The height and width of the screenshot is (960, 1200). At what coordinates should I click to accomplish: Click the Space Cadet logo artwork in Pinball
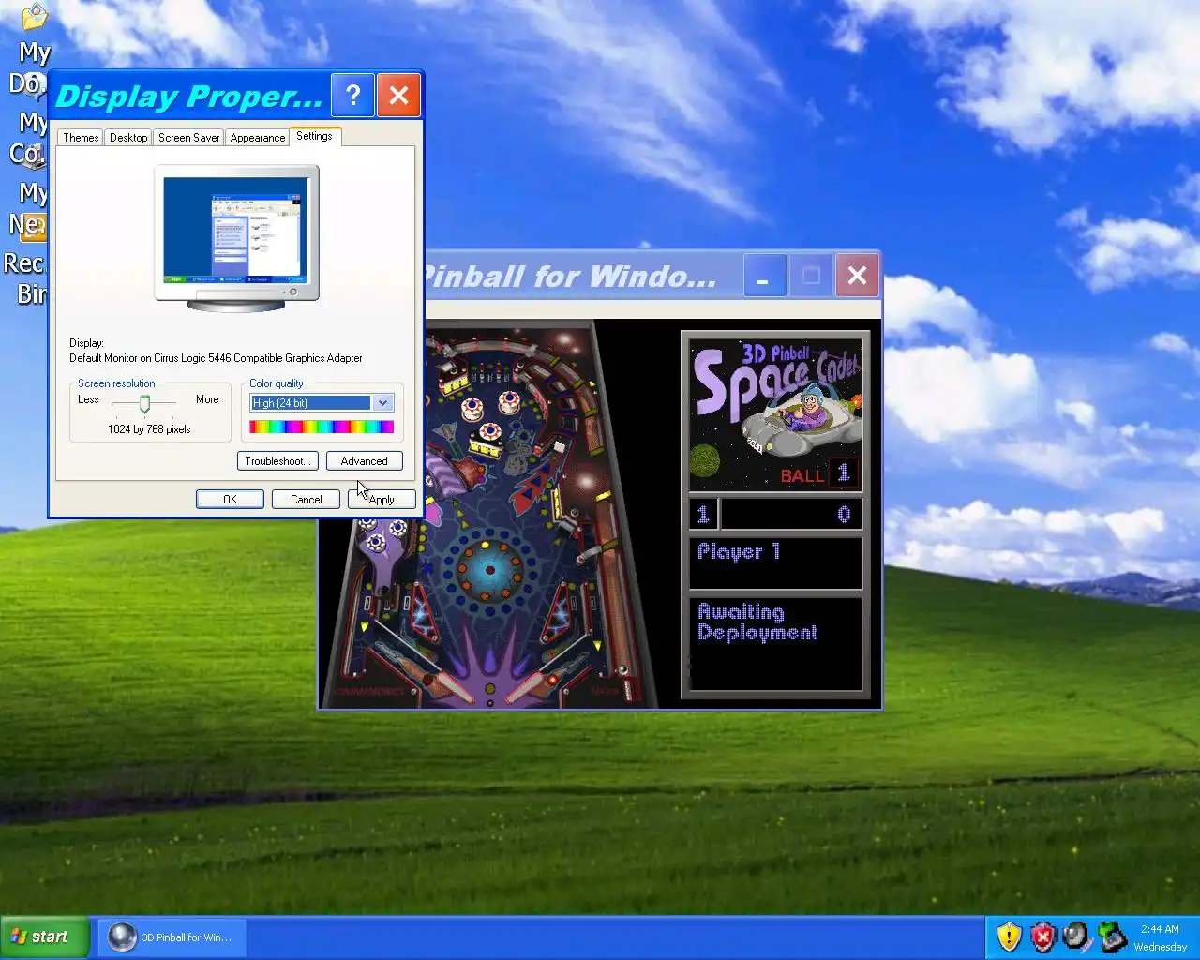(775, 414)
